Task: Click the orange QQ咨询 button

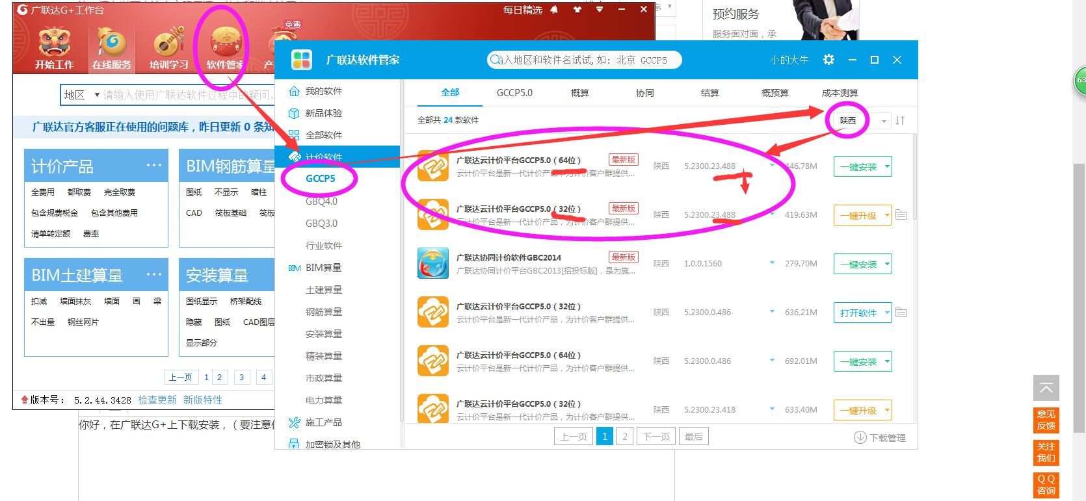Action: tap(1046, 485)
